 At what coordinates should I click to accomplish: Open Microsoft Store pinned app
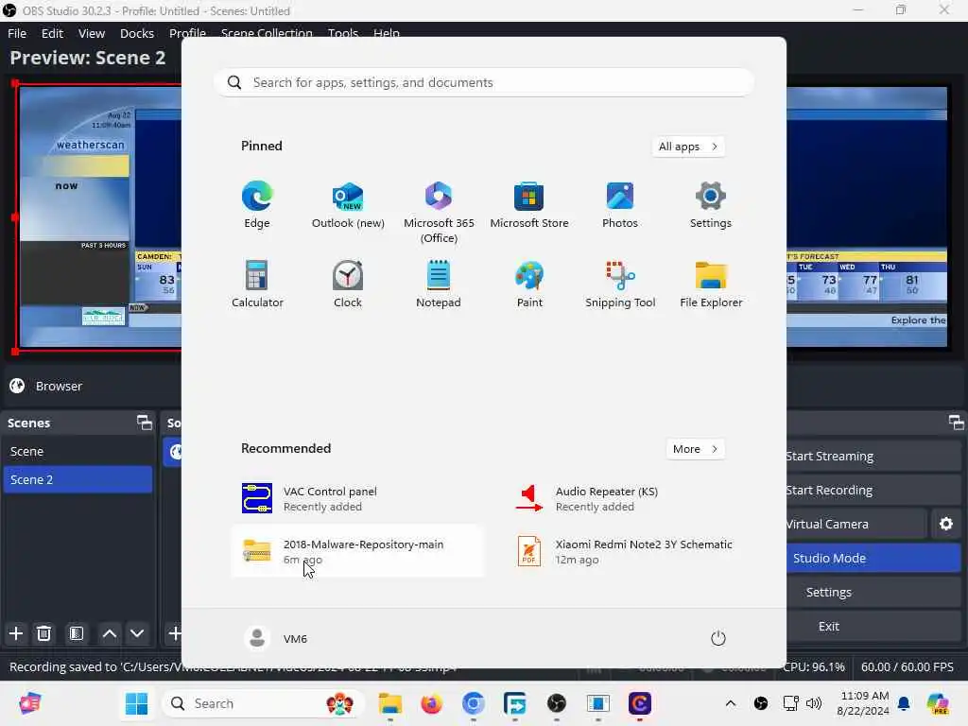point(529,205)
